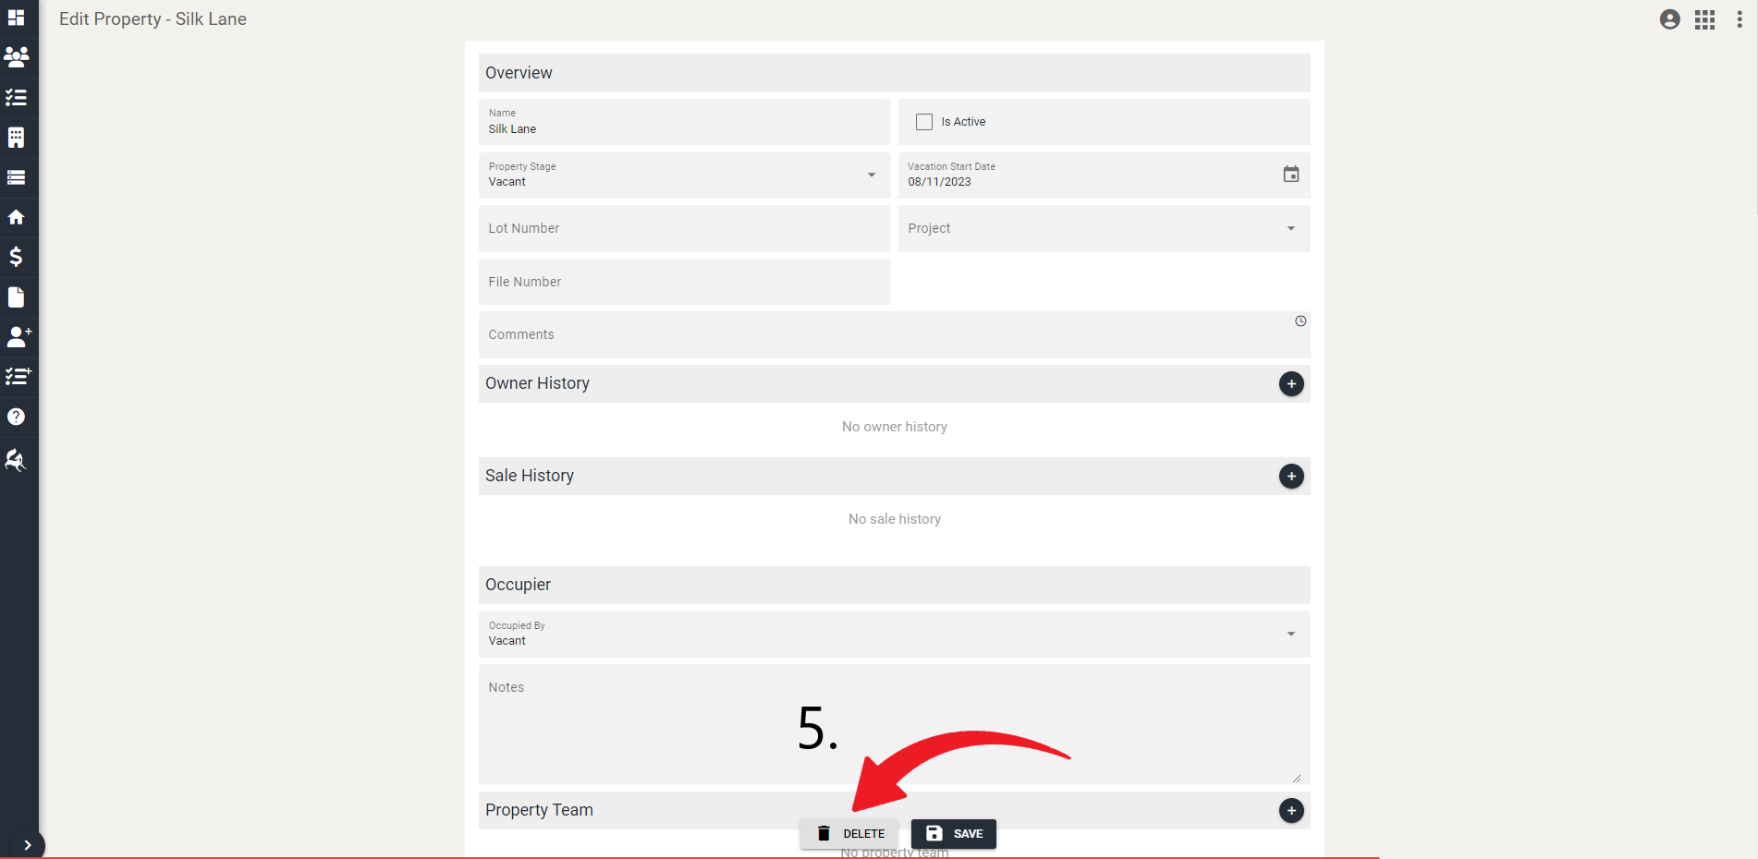Open the Contacts section in the sidebar

17,57
